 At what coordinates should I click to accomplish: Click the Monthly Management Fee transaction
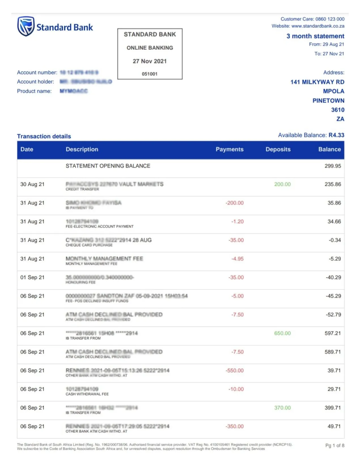(x=104, y=259)
